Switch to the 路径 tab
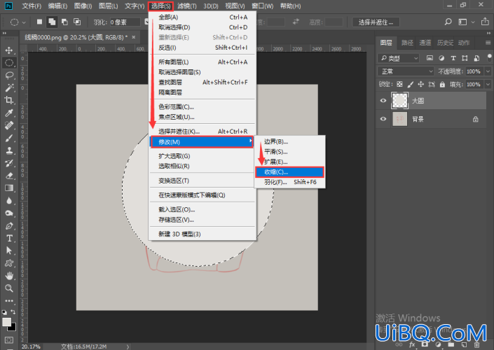The image size is (494, 350). pos(407,43)
